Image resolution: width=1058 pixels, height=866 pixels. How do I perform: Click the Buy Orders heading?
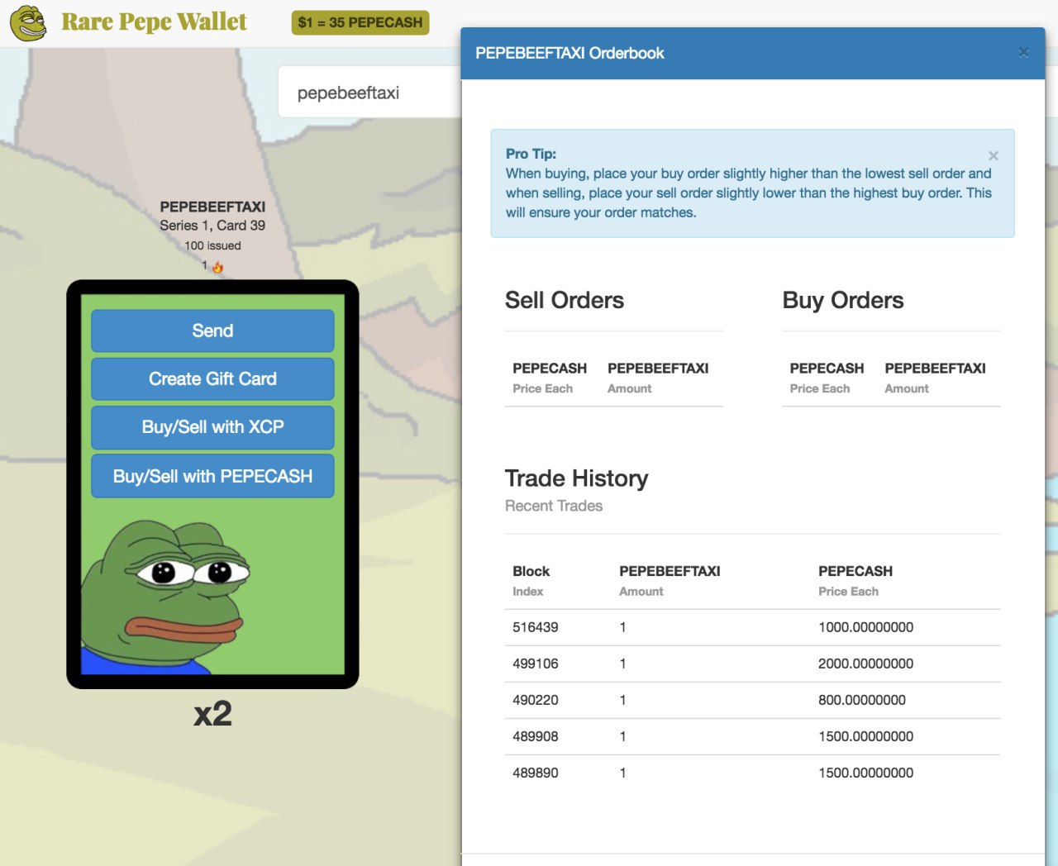[843, 300]
